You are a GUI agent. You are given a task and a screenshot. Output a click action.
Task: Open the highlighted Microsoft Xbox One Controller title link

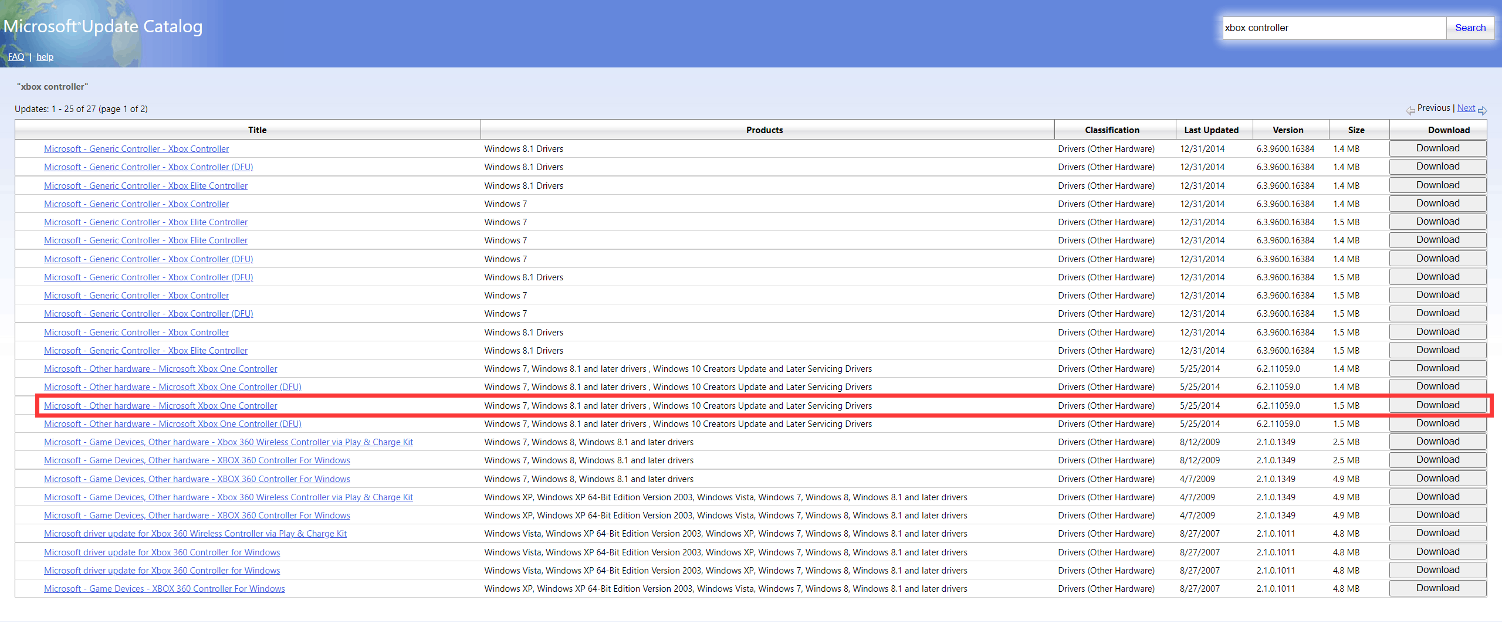(x=160, y=406)
